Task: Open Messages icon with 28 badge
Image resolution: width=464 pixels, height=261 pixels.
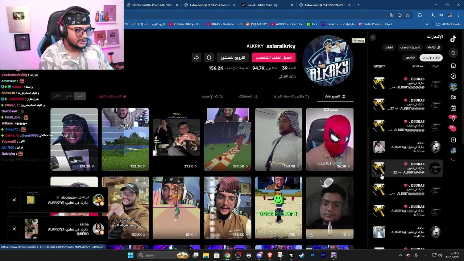Action: pyautogui.click(x=453, y=129)
